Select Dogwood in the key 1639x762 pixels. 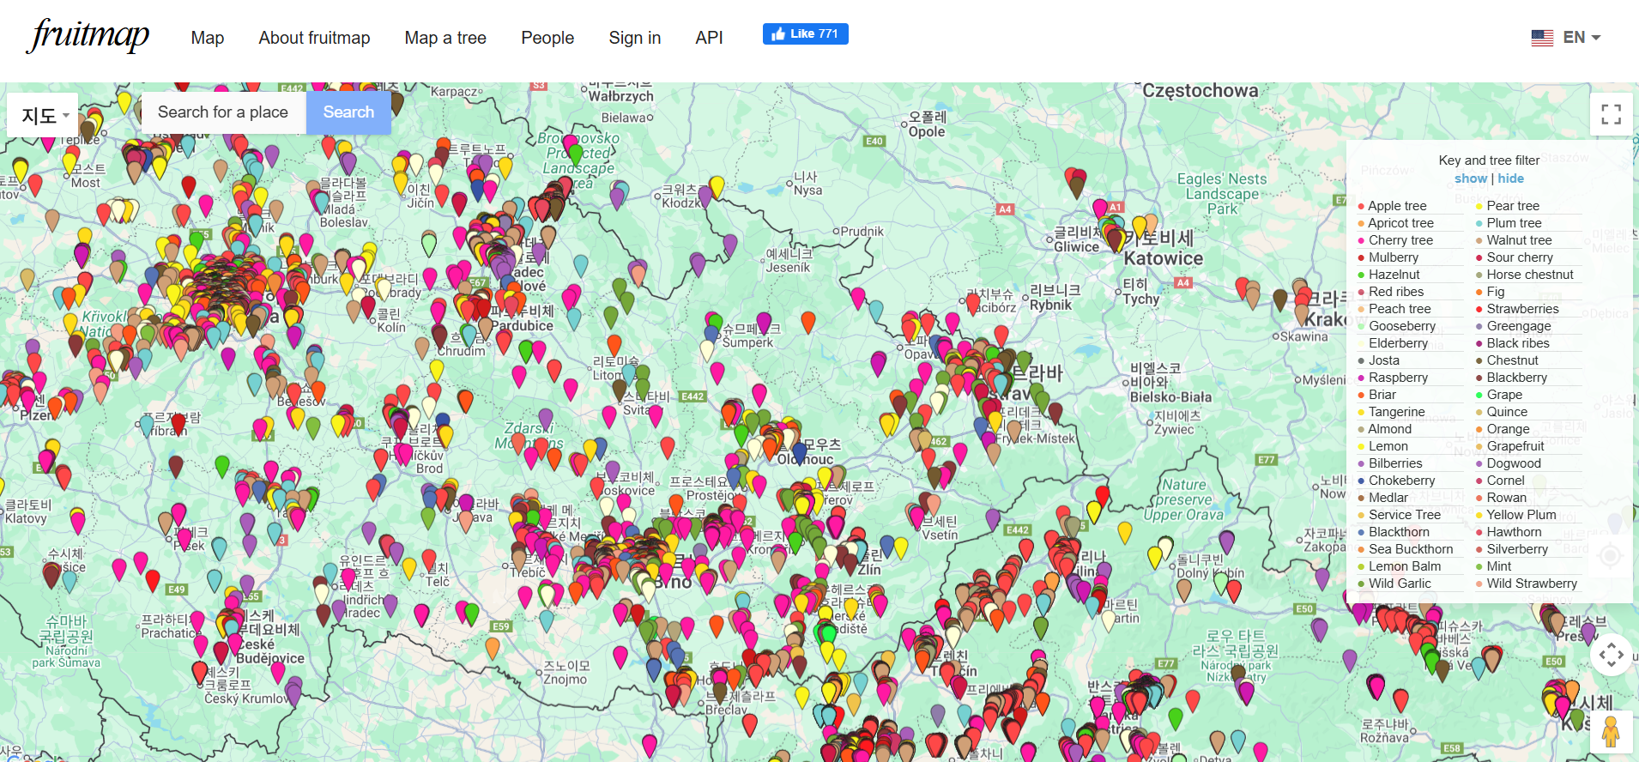tap(1514, 463)
